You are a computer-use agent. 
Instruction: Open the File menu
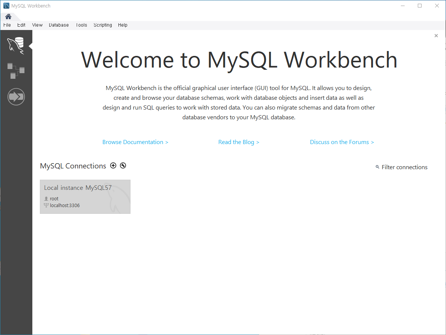point(7,25)
